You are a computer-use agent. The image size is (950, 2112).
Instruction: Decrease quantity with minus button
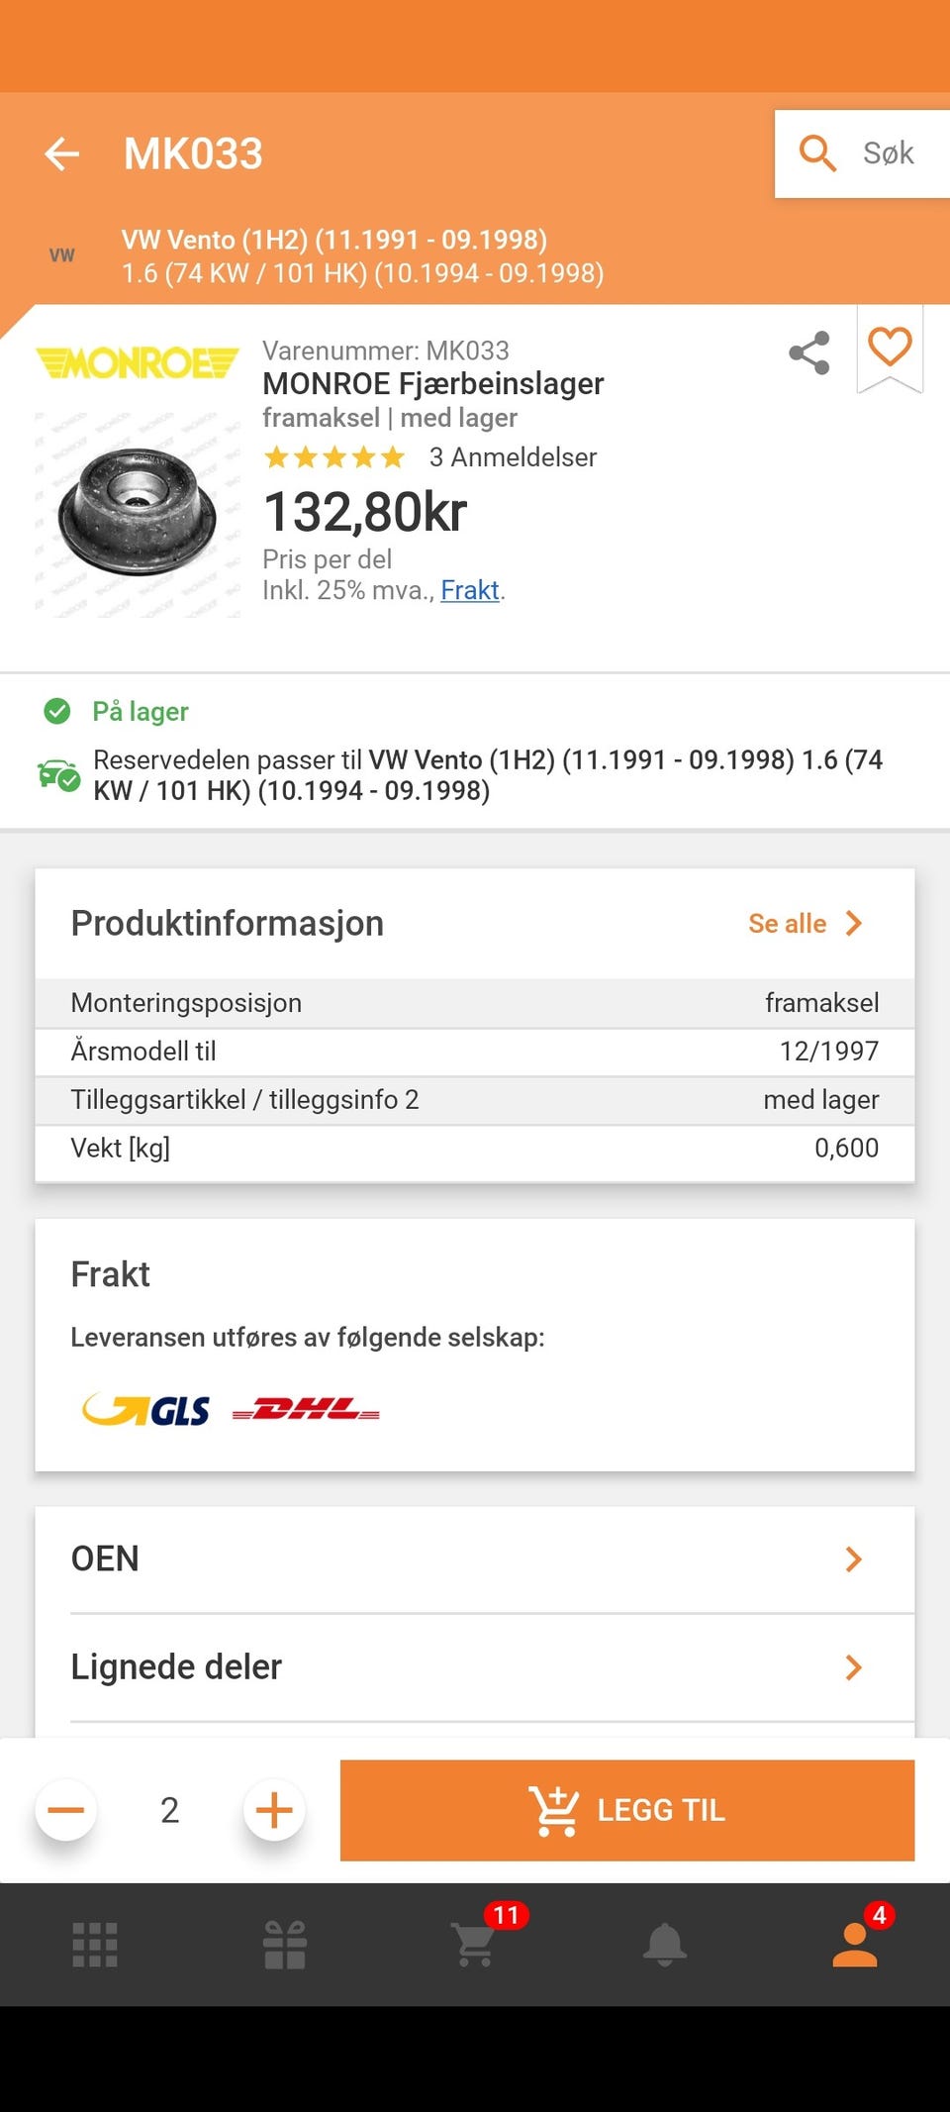66,1810
